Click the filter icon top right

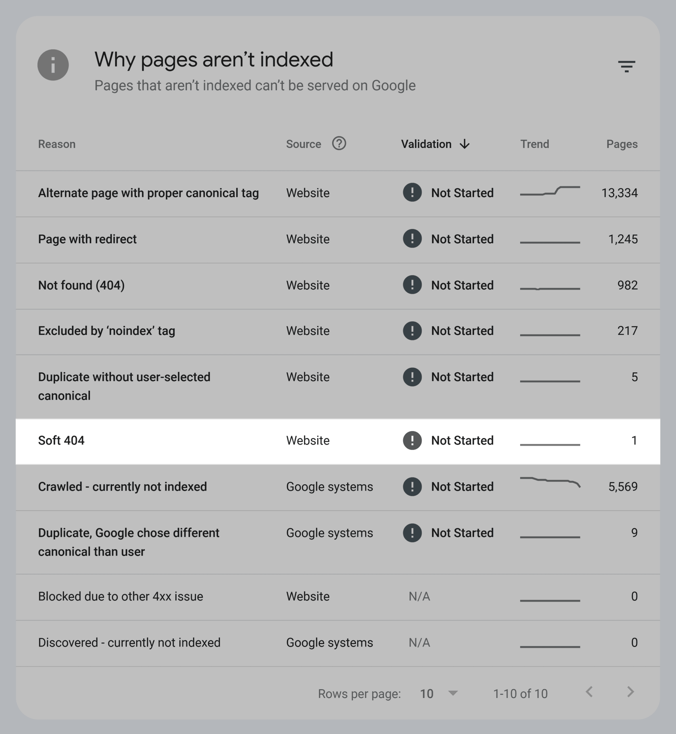tap(626, 66)
